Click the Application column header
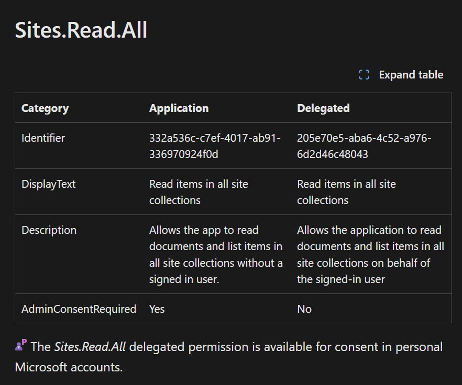This screenshot has width=462, height=385. (179, 108)
